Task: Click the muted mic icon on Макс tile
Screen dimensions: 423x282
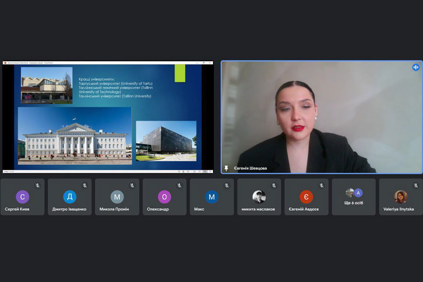Action: pyautogui.click(x=227, y=185)
